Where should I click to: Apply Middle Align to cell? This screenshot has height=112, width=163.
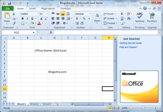[x=58, y=14]
